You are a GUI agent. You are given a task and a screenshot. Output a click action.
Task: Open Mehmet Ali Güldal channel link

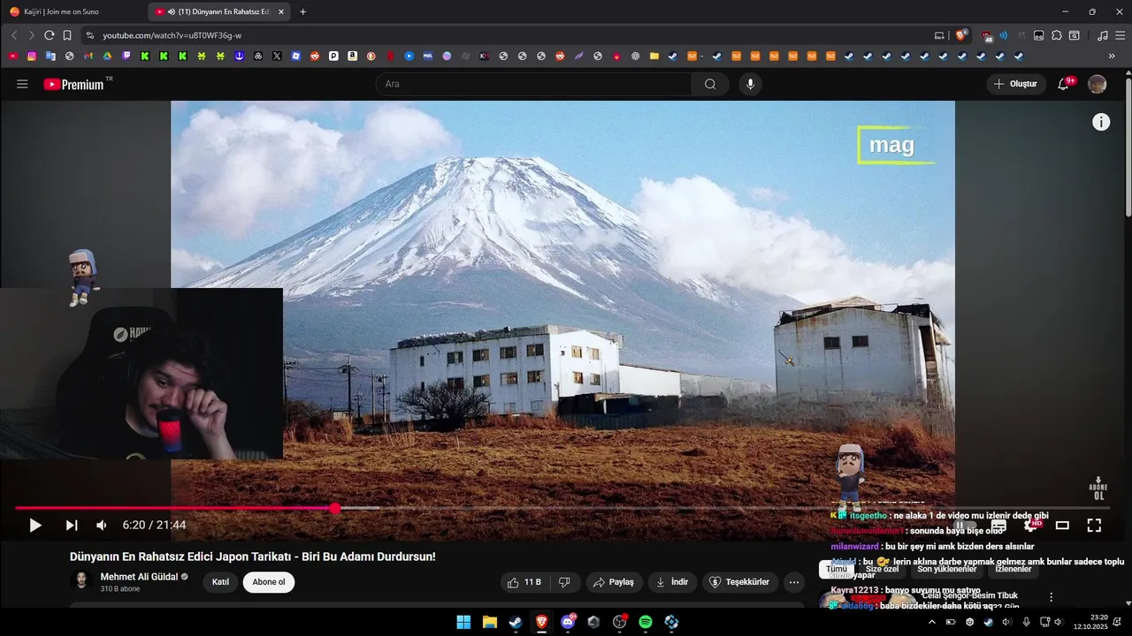(139, 577)
